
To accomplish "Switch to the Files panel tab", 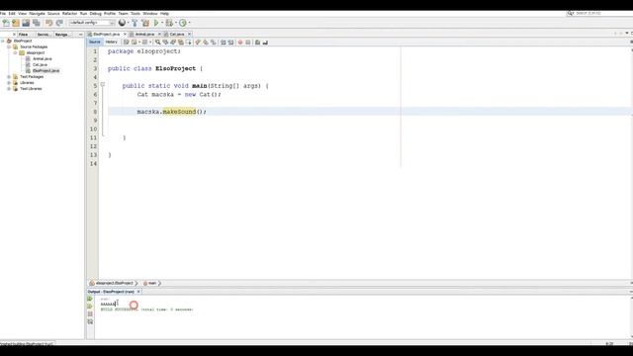I will pos(24,35).
